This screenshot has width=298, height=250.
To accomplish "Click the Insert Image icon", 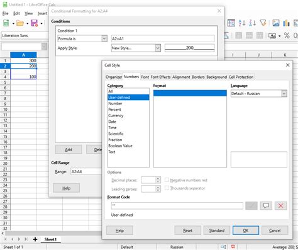I will (x=276, y=23).
